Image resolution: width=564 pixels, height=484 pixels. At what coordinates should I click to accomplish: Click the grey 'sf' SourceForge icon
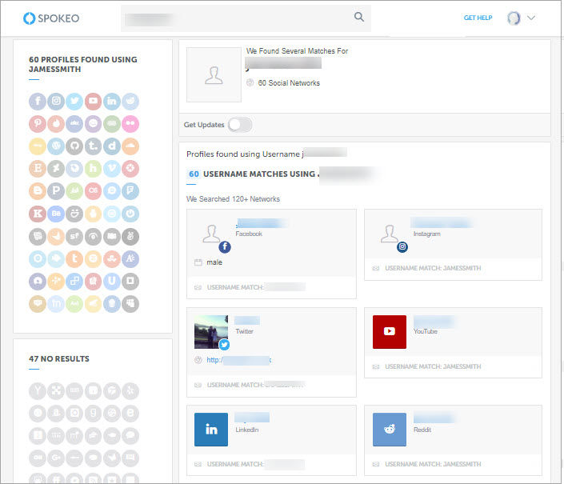(x=74, y=237)
